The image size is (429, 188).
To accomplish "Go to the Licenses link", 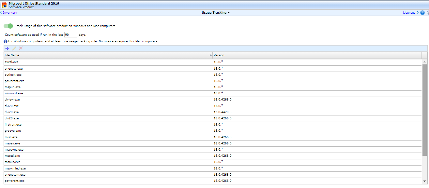I will [411, 13].
